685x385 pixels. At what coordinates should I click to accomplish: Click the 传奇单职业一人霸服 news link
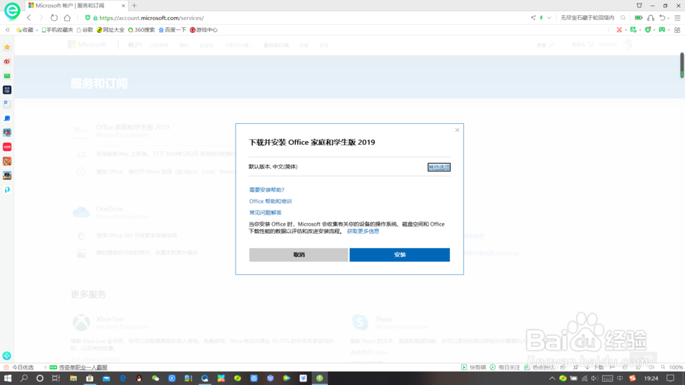pos(83,367)
